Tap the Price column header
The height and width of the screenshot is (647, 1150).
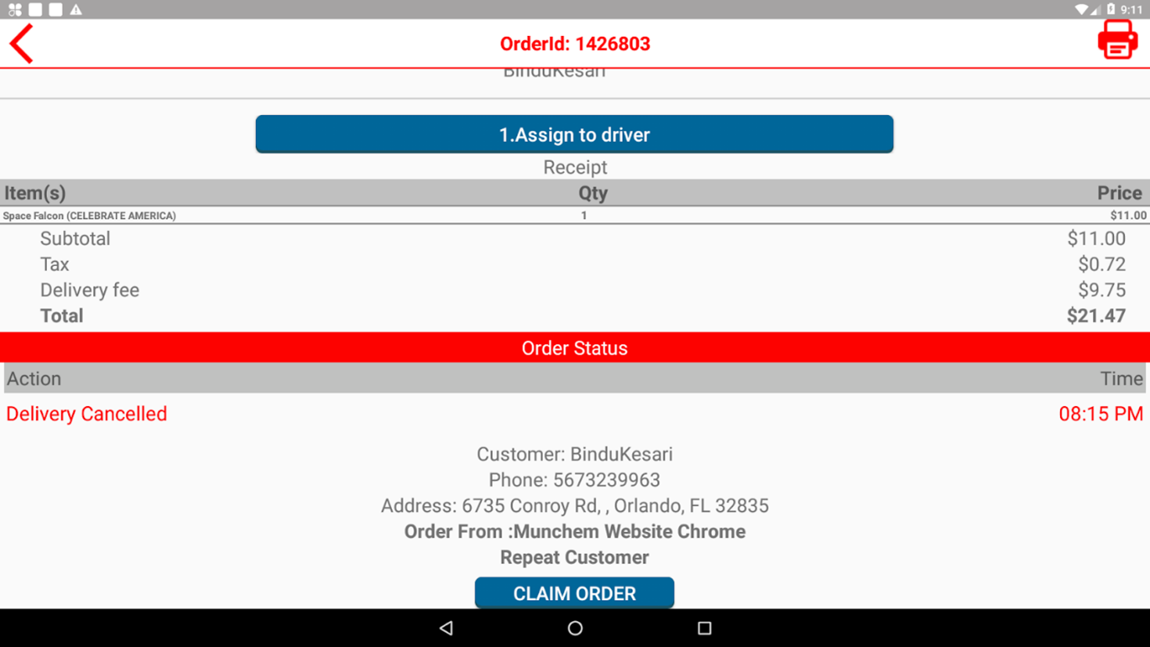coord(1118,193)
